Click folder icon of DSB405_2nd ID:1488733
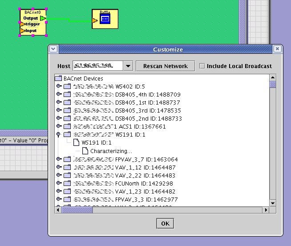Screen dimensions: 291x246 pos(67,118)
